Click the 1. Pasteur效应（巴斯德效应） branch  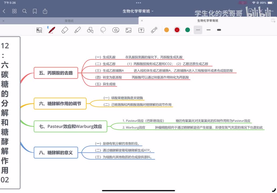[143, 121]
